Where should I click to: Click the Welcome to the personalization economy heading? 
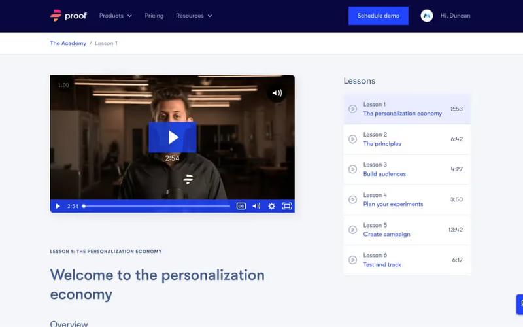tap(157, 284)
